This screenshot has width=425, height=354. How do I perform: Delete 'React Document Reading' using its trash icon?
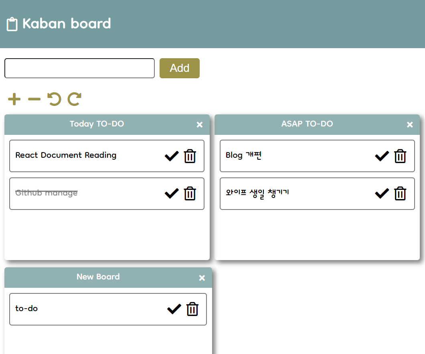point(190,156)
